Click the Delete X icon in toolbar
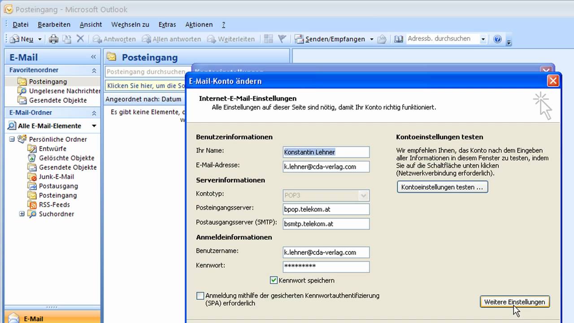The width and height of the screenshot is (574, 323). pyautogui.click(x=80, y=39)
